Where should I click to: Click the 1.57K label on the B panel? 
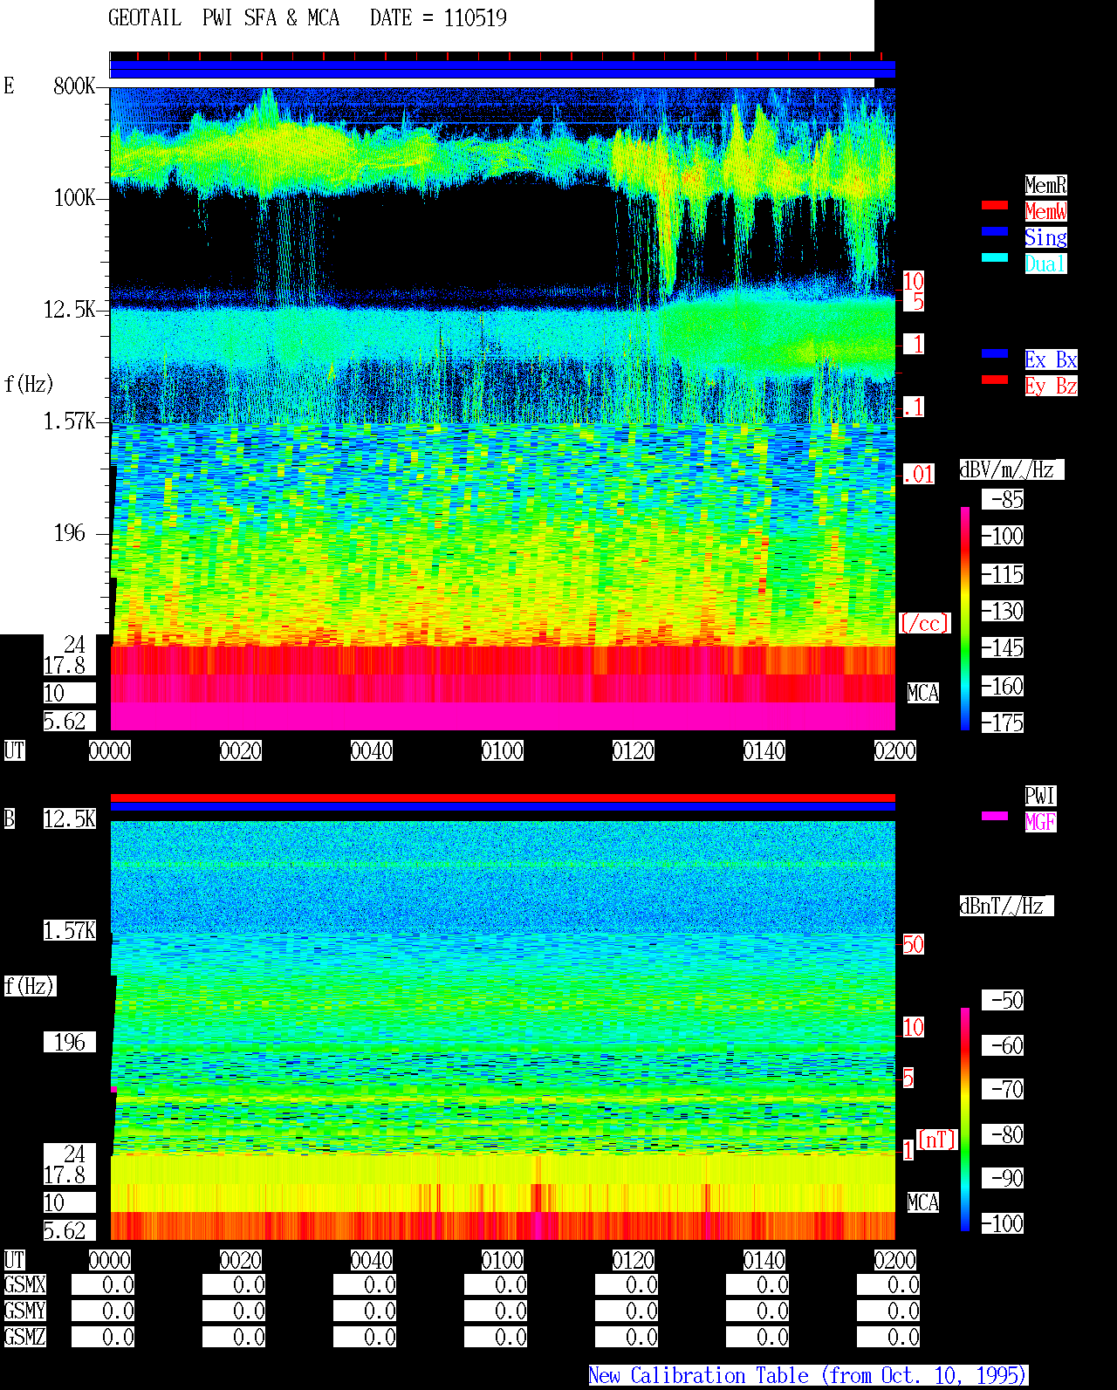pyautogui.click(x=69, y=930)
